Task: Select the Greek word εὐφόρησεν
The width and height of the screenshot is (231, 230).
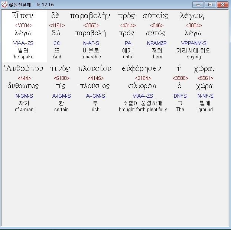Action: (141, 69)
